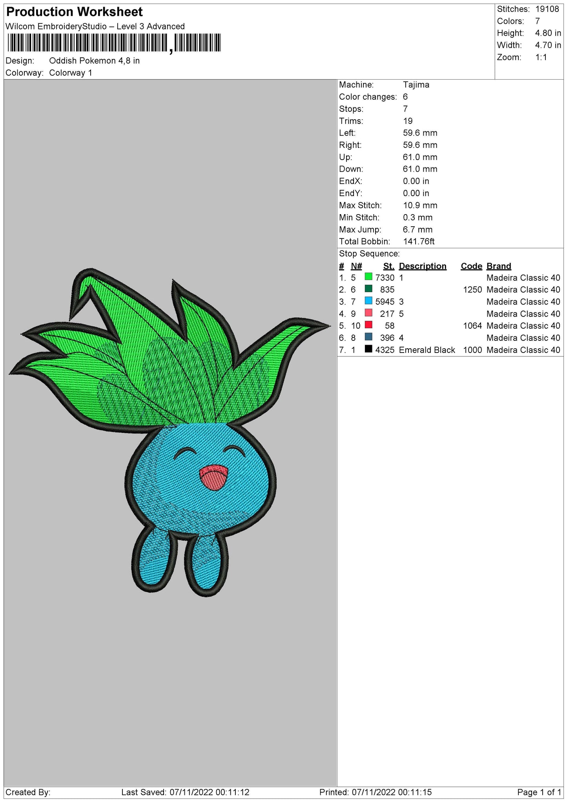Click the thread code 1000
The height and width of the screenshot is (802, 567).
click(472, 350)
